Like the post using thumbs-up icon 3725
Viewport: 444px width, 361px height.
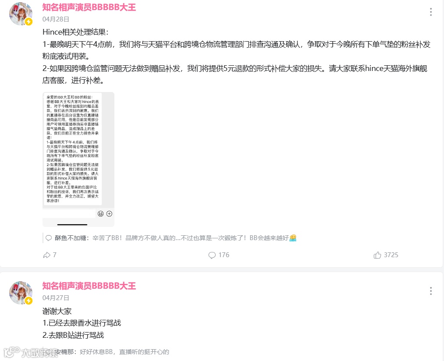[x=377, y=255]
